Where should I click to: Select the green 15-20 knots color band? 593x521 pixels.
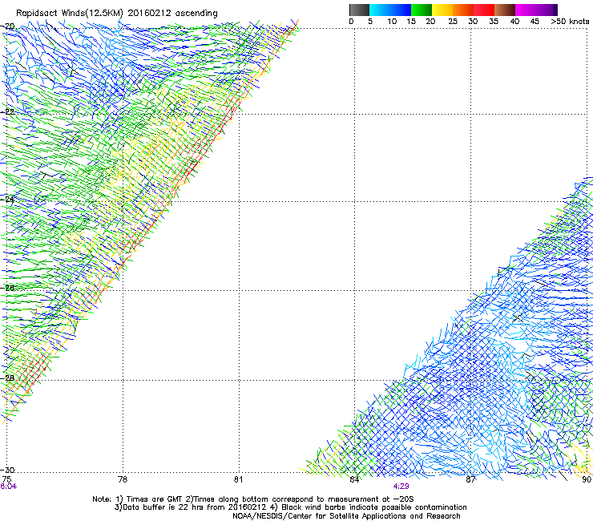coord(422,10)
